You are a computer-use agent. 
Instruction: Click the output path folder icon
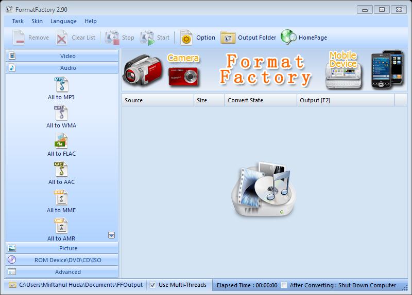pyautogui.click(x=12, y=285)
